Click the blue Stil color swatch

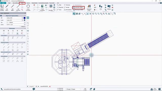click(25, 18)
